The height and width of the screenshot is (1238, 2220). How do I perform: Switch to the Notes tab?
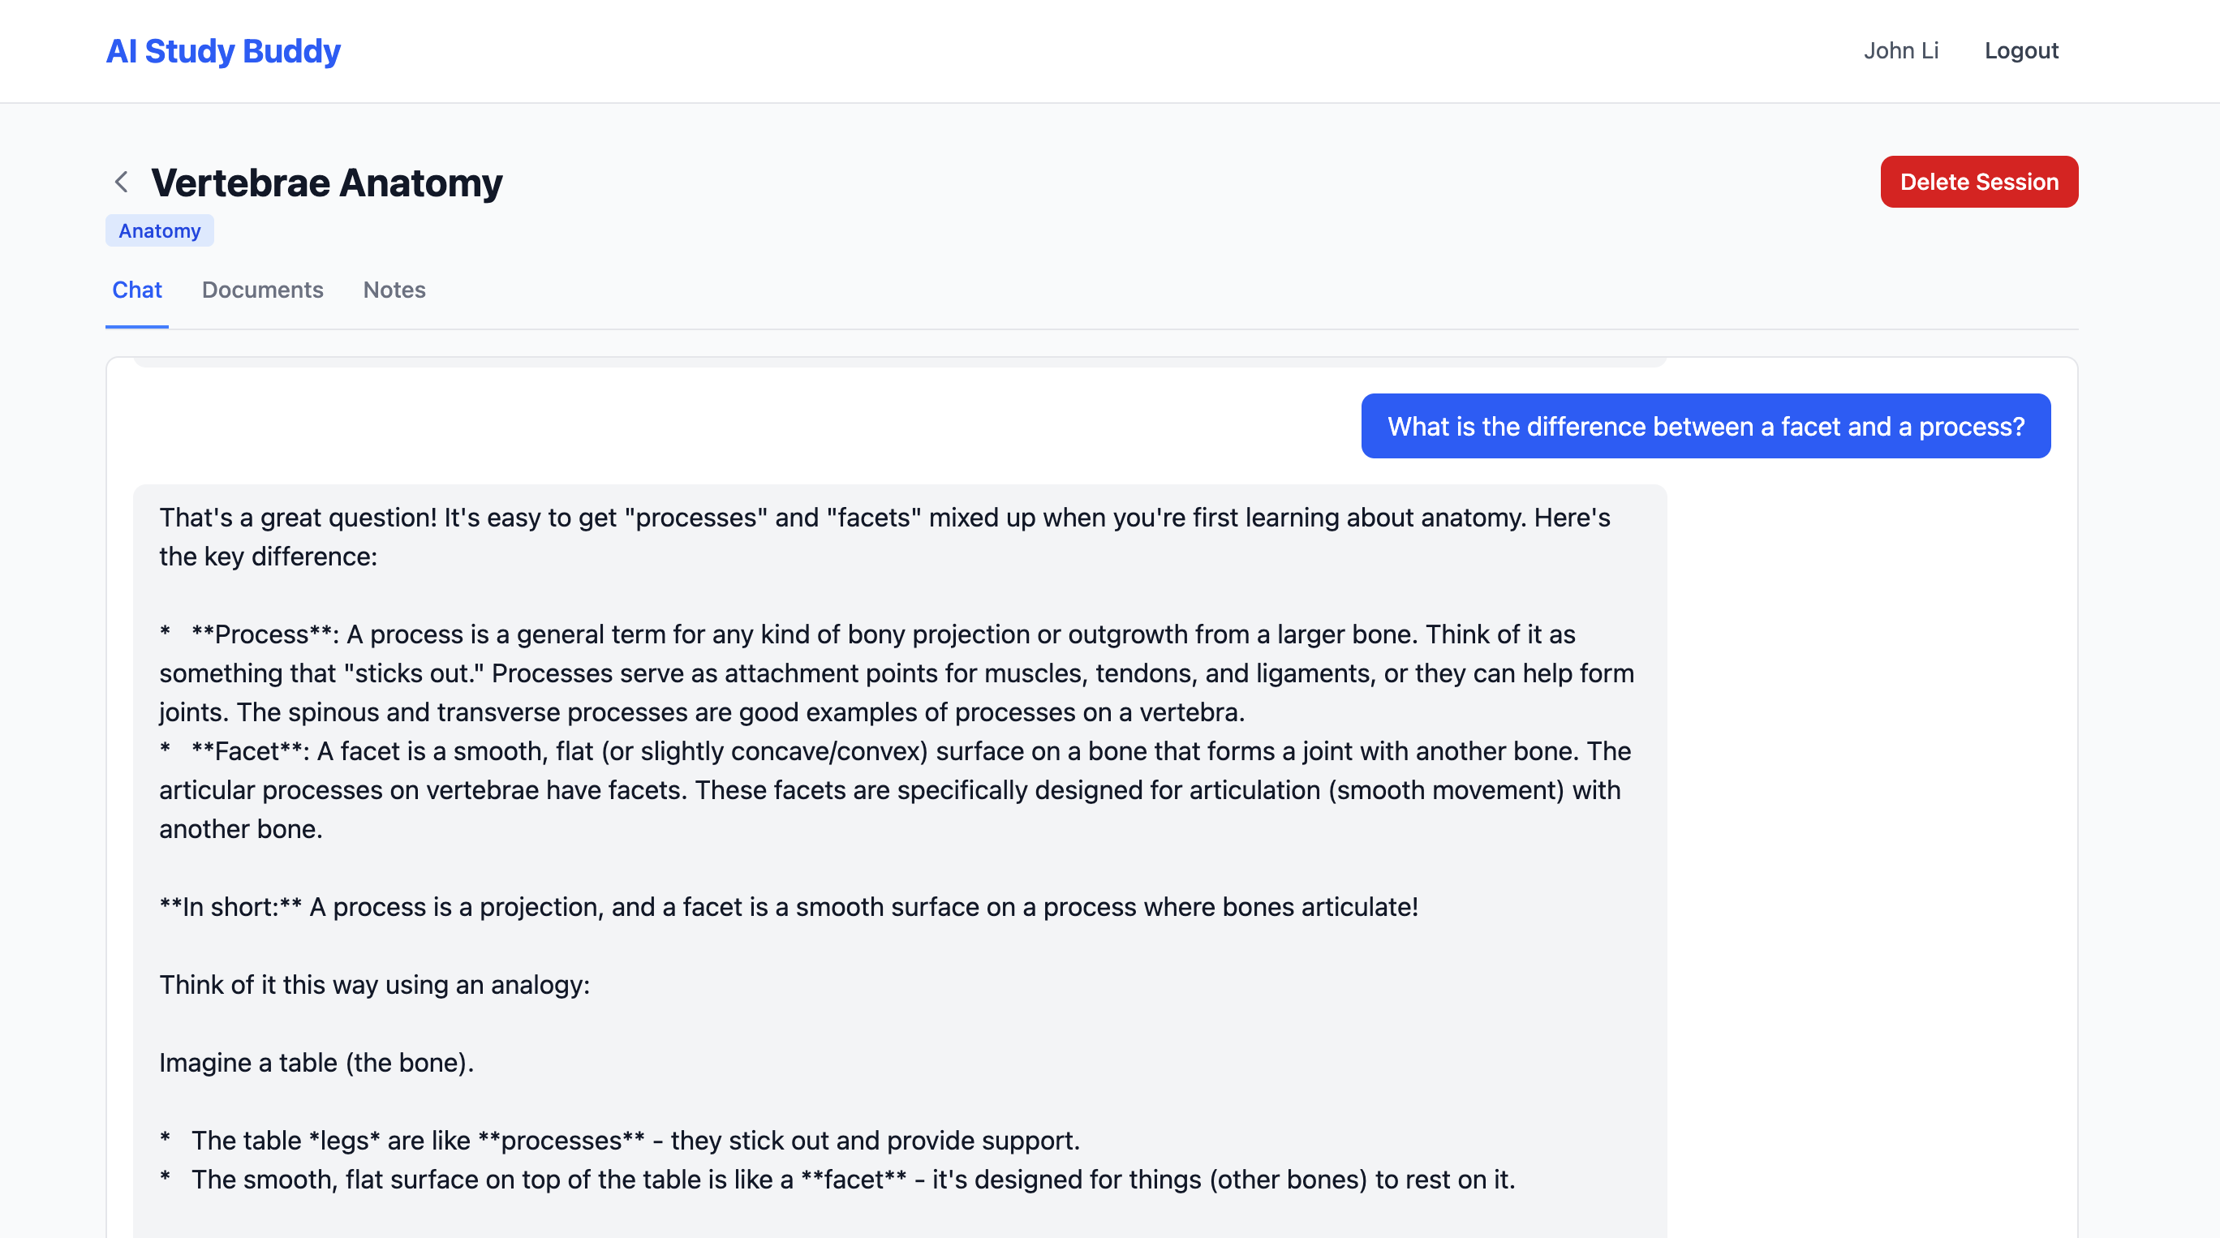[394, 290]
